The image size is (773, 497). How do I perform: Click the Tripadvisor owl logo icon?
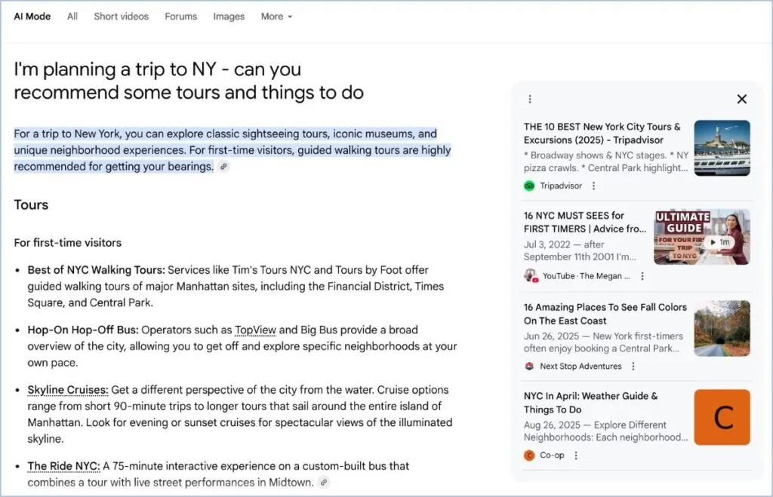[529, 186]
